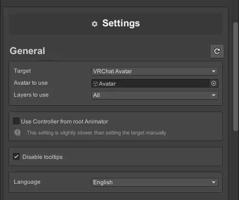This screenshot has width=239, height=200.
Task: Enable Use Controller from root Animator
Action: point(16,121)
